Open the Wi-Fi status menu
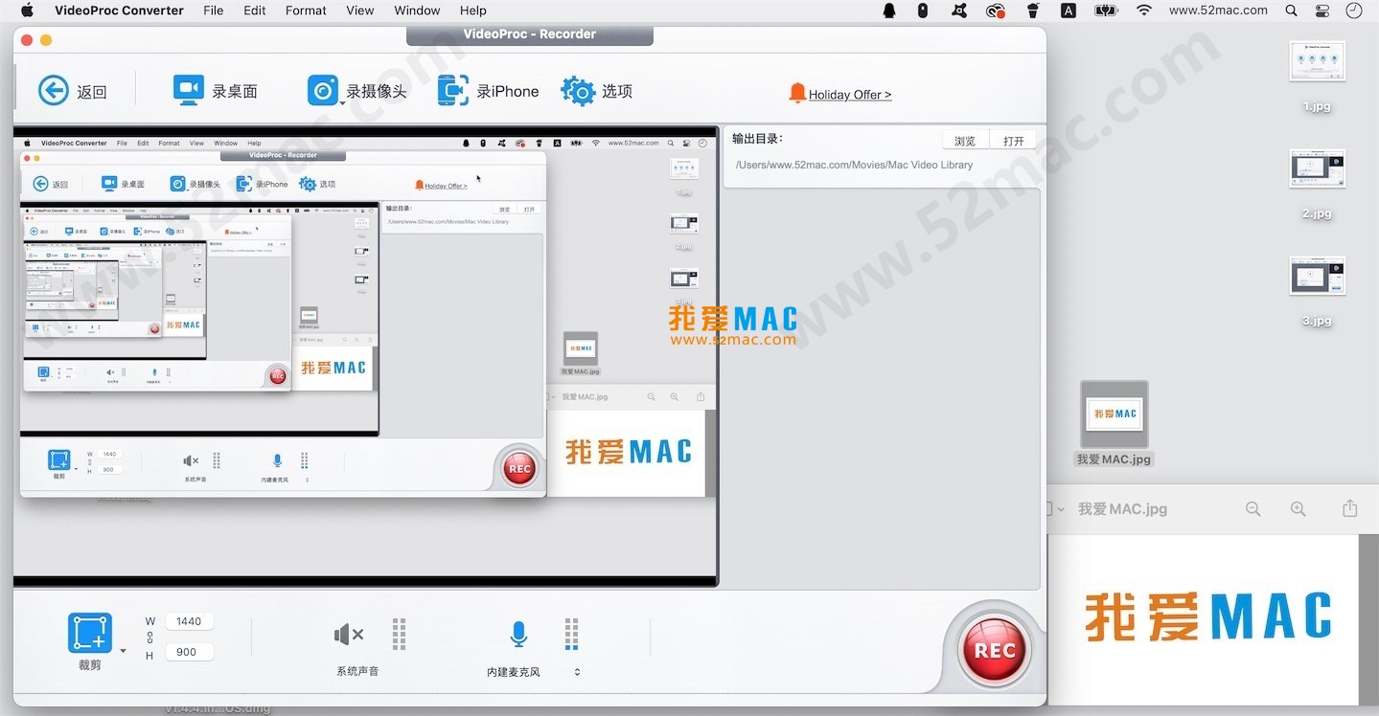Viewport: 1379px width, 716px height. 1143,11
